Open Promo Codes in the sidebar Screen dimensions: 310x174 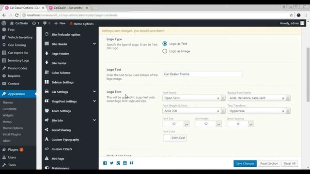18,68
